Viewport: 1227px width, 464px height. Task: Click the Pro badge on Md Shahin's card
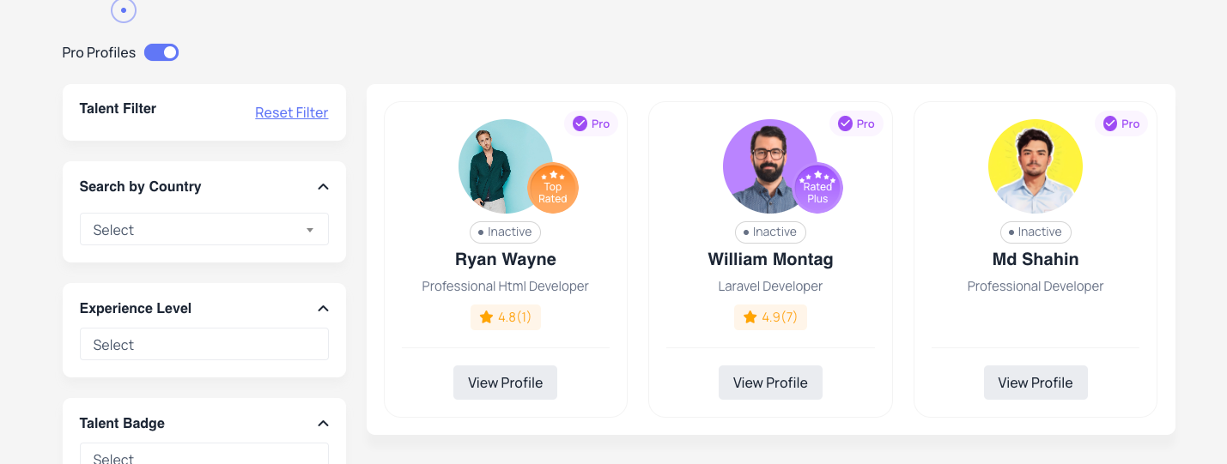tap(1121, 124)
